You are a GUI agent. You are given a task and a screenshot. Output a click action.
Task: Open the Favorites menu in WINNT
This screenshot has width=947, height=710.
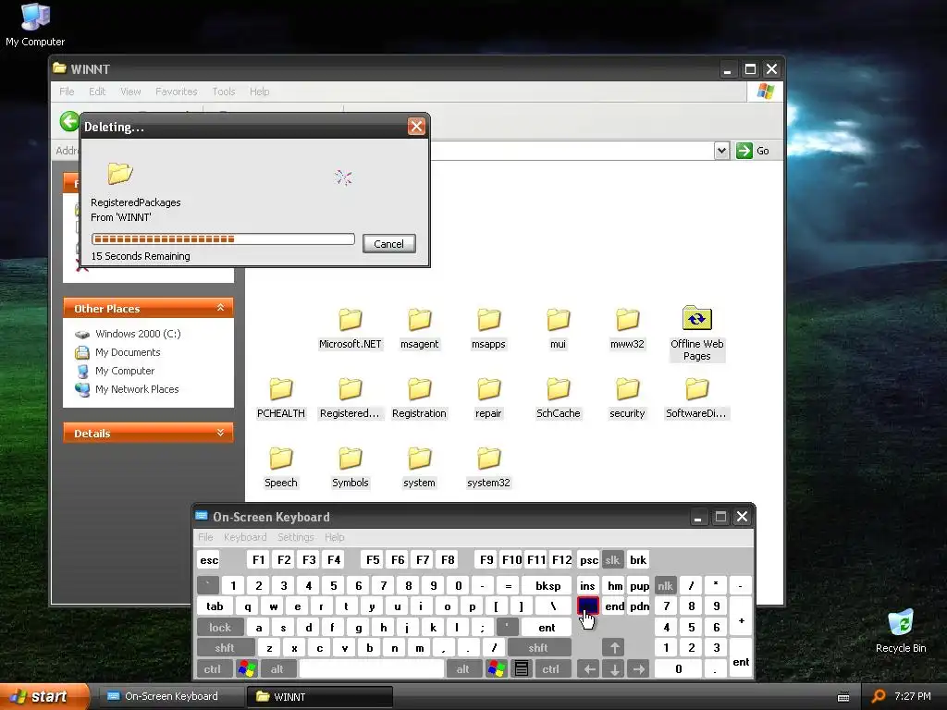[177, 92]
